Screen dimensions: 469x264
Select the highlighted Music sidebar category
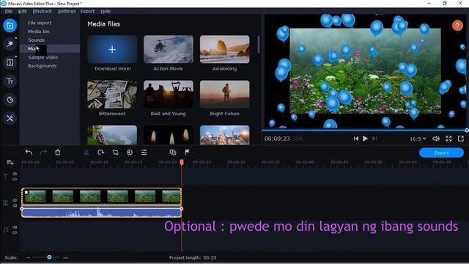[x=50, y=48]
